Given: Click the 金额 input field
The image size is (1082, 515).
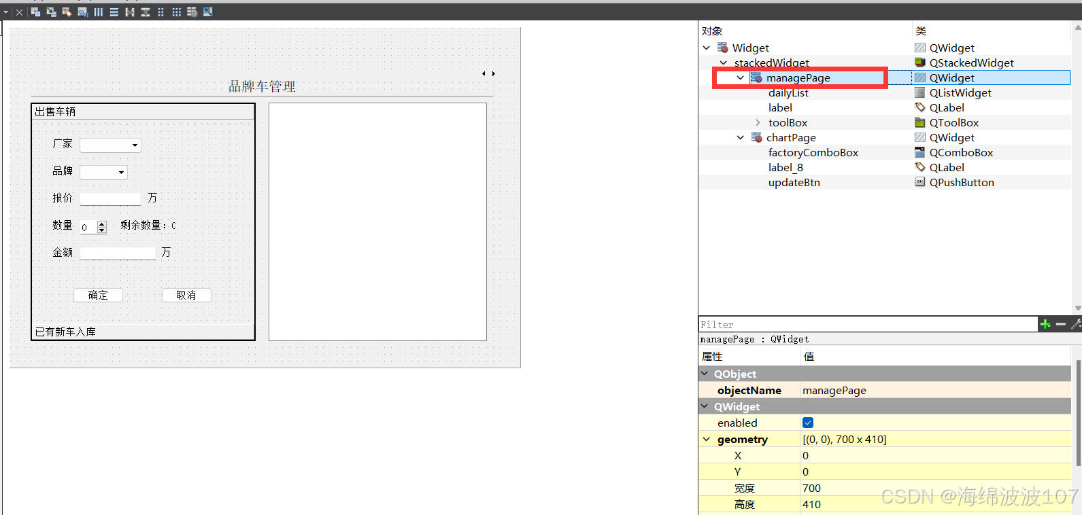Looking at the screenshot, I should (118, 253).
